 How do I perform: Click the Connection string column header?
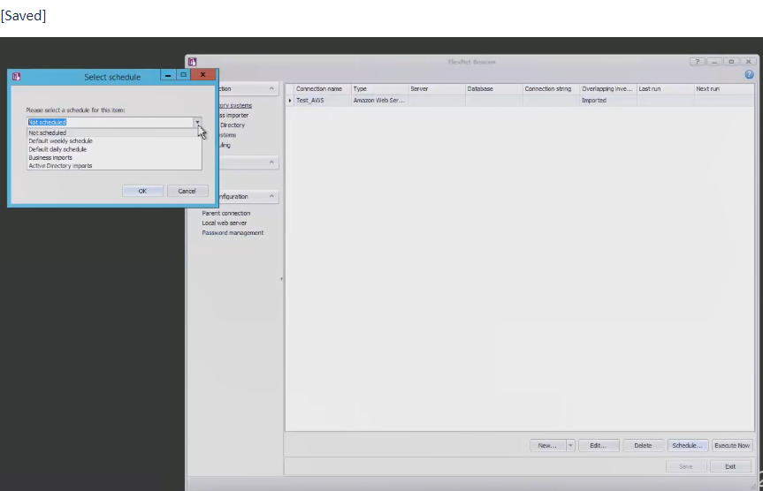click(551, 89)
